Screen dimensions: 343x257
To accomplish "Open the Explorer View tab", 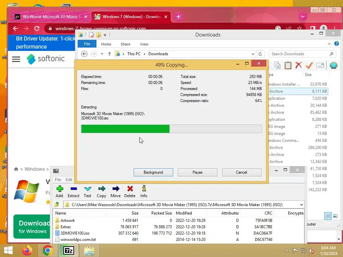I will click(x=144, y=44).
